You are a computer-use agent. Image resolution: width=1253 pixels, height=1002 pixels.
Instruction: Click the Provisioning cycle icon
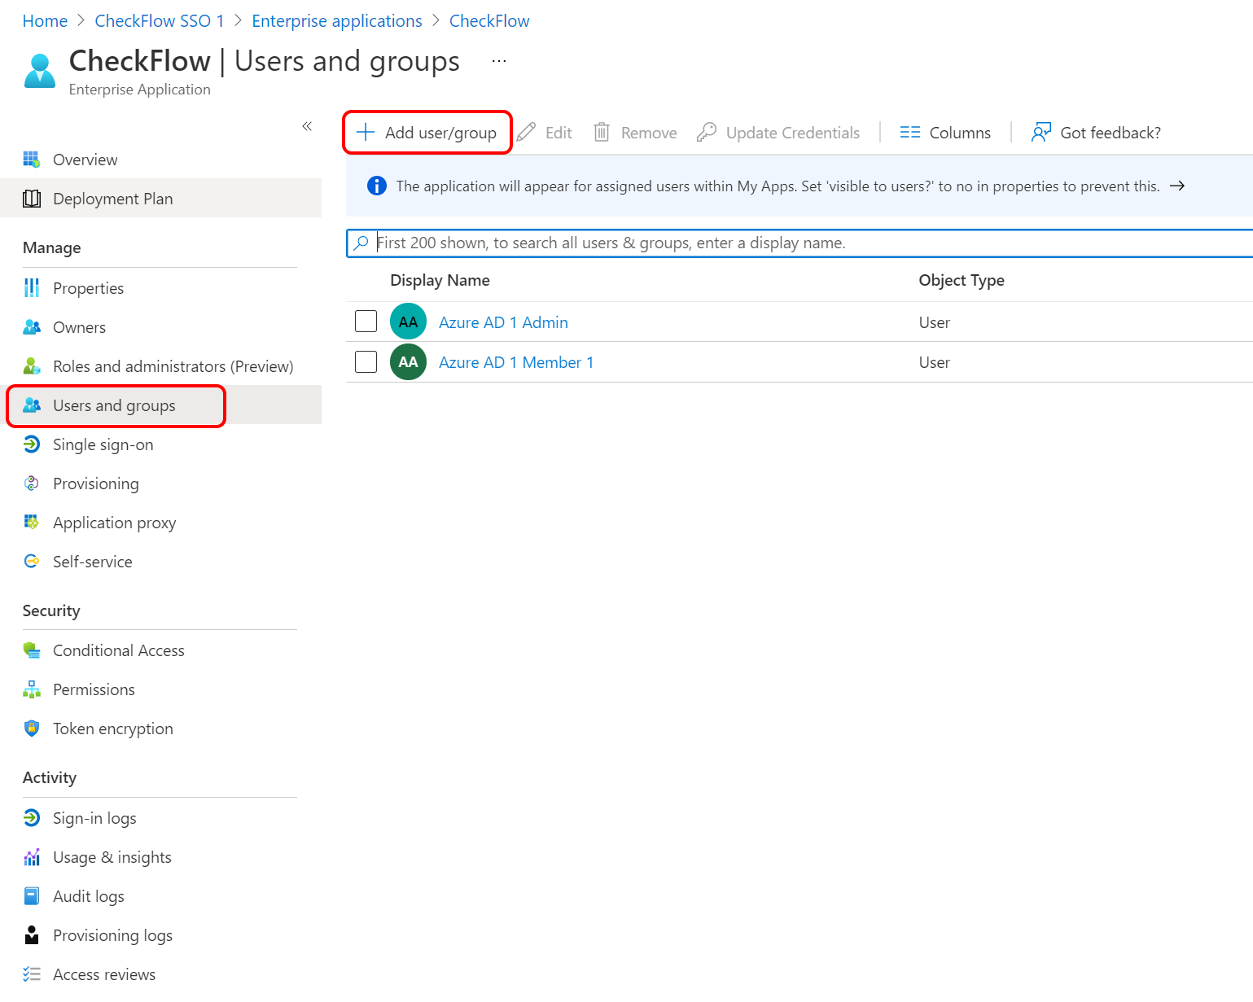(32, 483)
